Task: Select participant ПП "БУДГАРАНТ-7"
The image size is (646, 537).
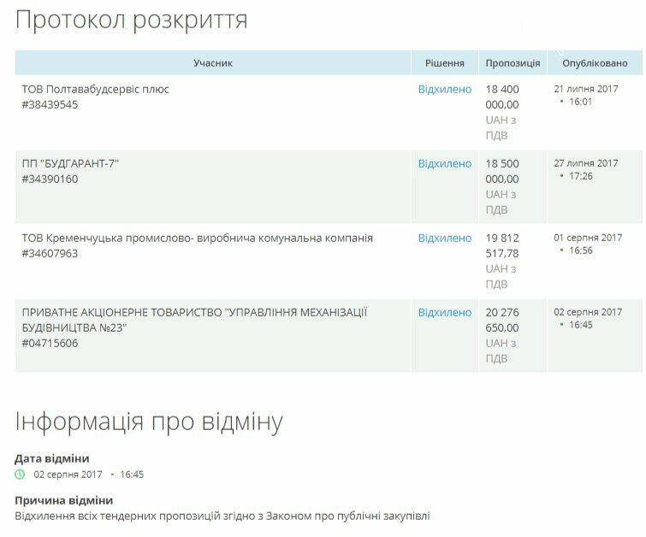Action: 70,164
